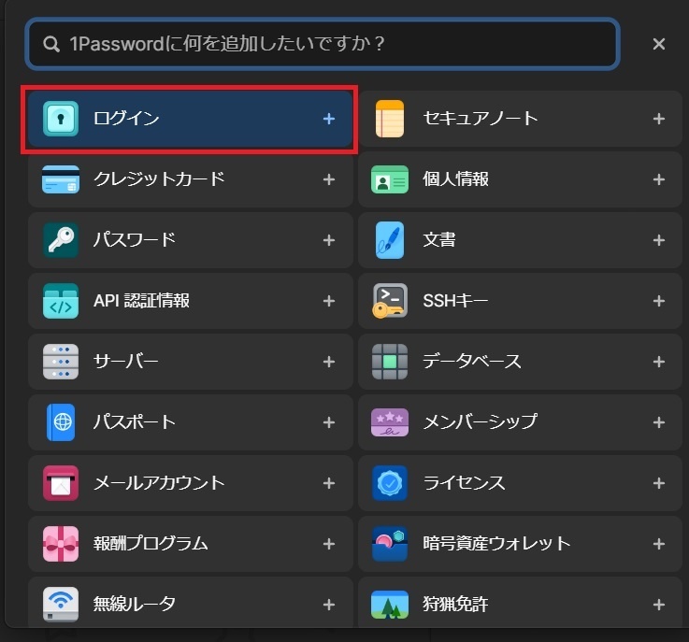This screenshot has height=642, width=689.
Task: Choose the 暗号資産ウォレット label
Action: (x=496, y=544)
